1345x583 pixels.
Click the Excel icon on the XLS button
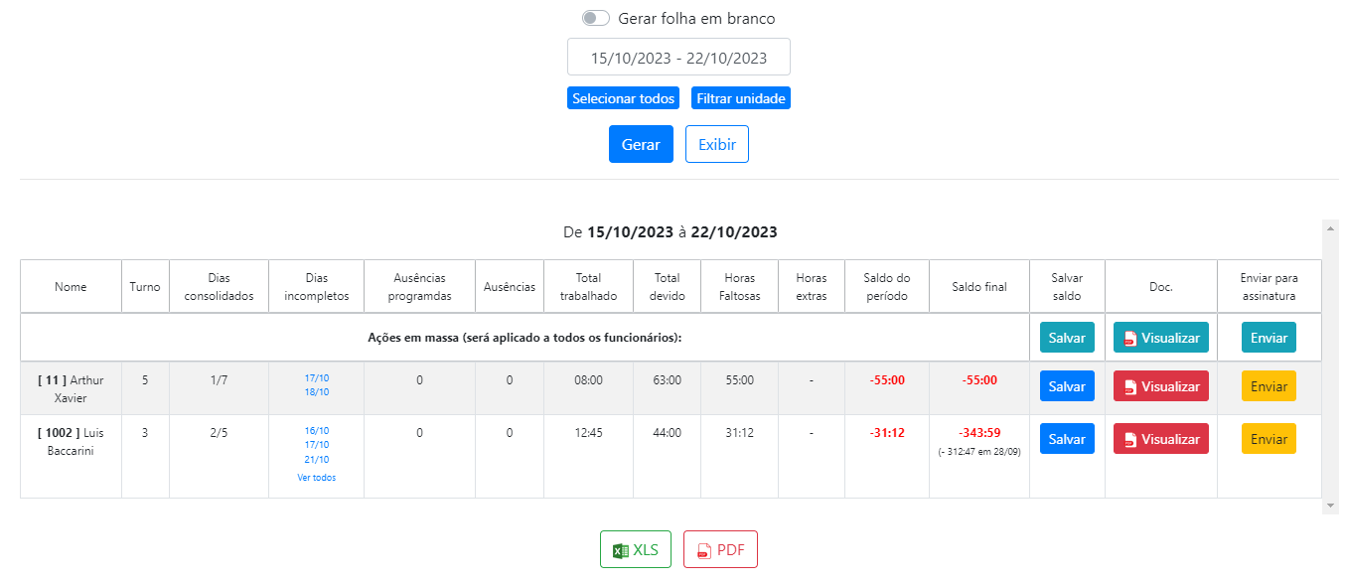coord(620,550)
